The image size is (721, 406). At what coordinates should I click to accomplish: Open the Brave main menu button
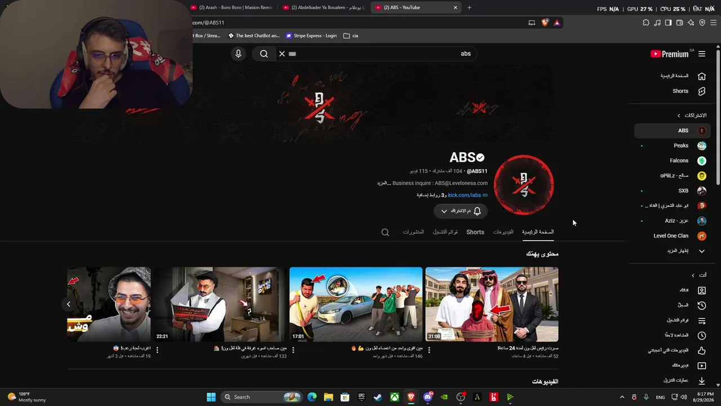pos(714,23)
